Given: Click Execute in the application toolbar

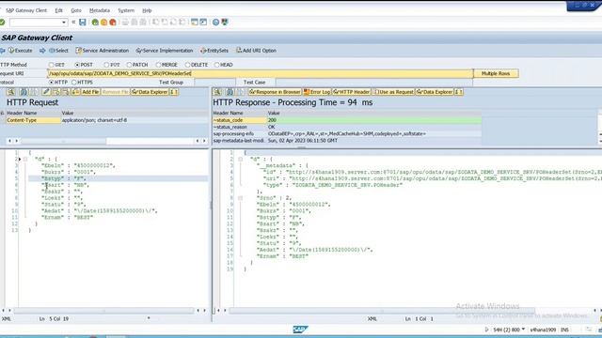Looking at the screenshot, I should coord(20,51).
